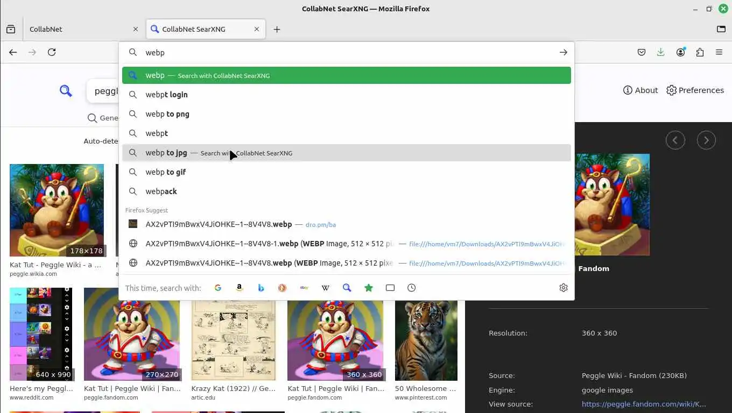
Task: Open the '8V4V8-1.webp' local file suggestion
Action: (x=347, y=244)
